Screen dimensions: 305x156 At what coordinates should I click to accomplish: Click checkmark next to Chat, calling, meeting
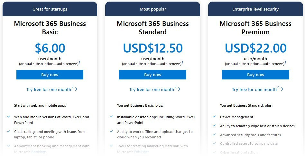point(9,131)
